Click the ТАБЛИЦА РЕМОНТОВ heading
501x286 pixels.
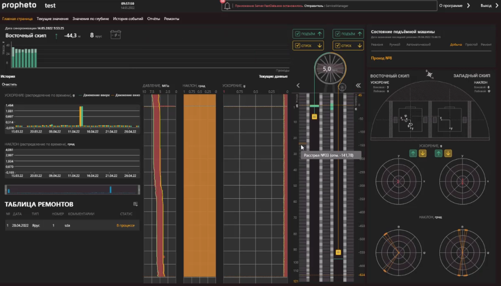pyautogui.click(x=39, y=204)
